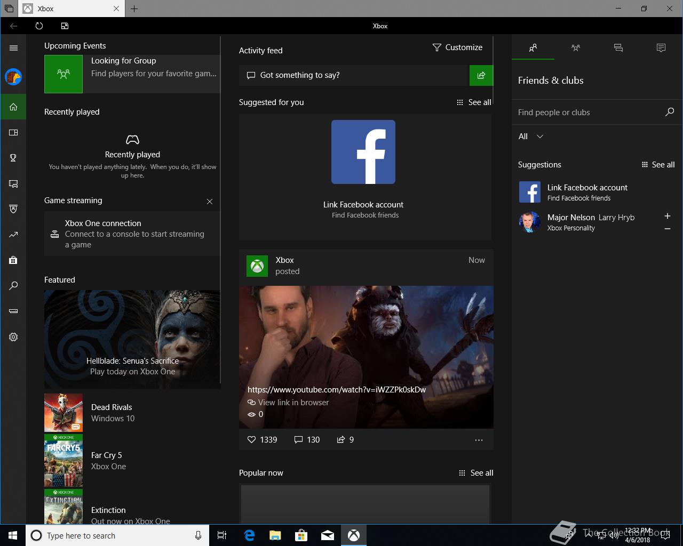The height and width of the screenshot is (546, 683).
Task: Click View link in browser
Action: point(288,403)
